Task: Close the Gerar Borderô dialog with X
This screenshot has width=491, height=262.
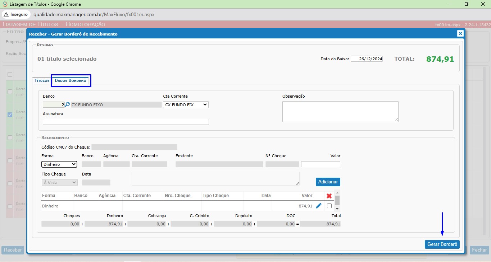Action: [460, 33]
